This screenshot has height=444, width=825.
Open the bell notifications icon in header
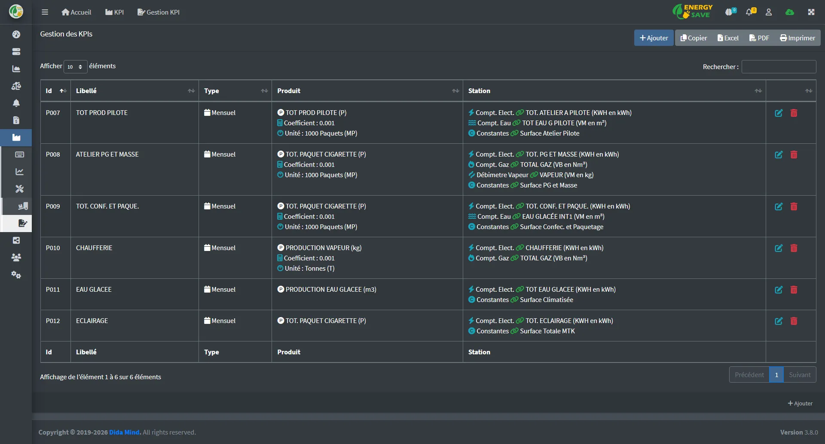click(x=750, y=12)
